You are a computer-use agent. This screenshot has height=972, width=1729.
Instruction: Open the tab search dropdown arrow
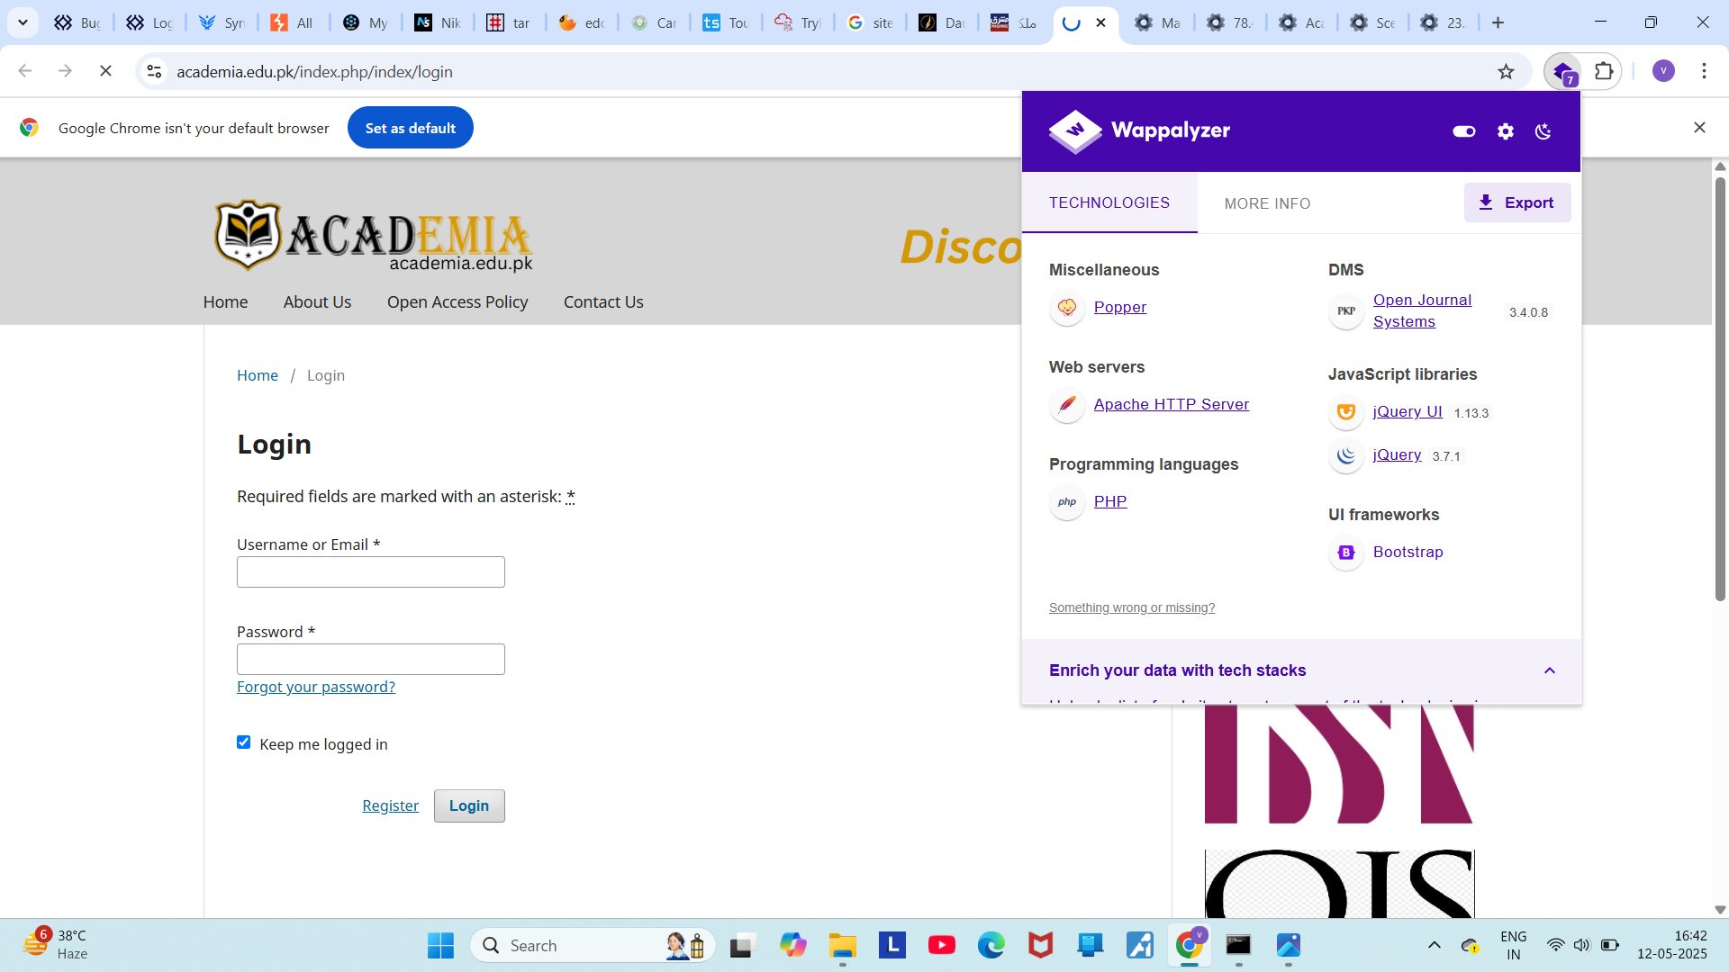pyautogui.click(x=23, y=22)
